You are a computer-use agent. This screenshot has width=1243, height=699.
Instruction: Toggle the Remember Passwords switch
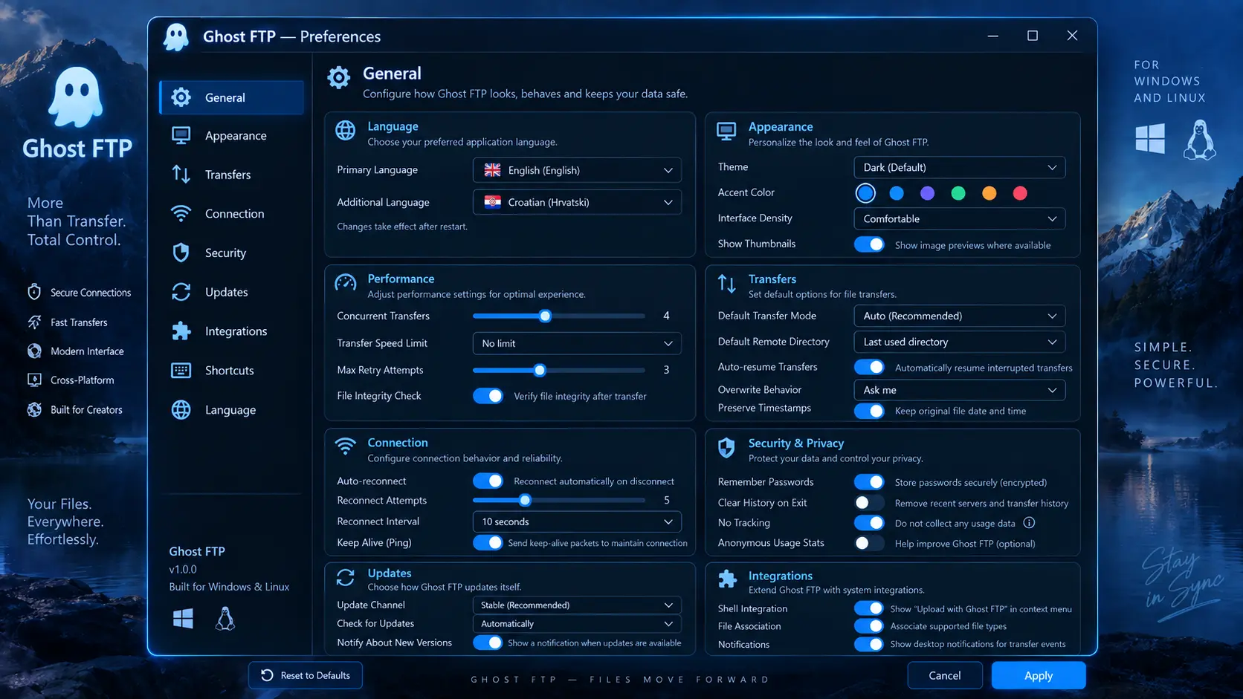[x=869, y=482]
